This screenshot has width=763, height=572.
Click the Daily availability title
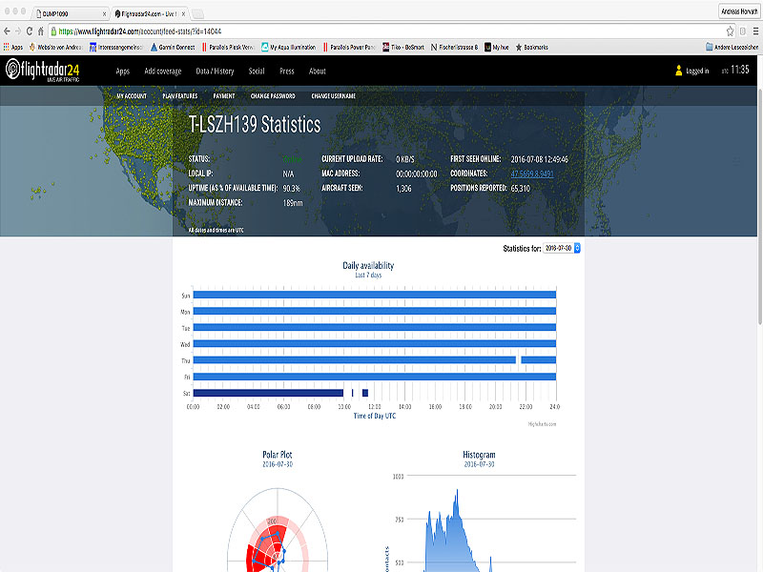(x=368, y=266)
